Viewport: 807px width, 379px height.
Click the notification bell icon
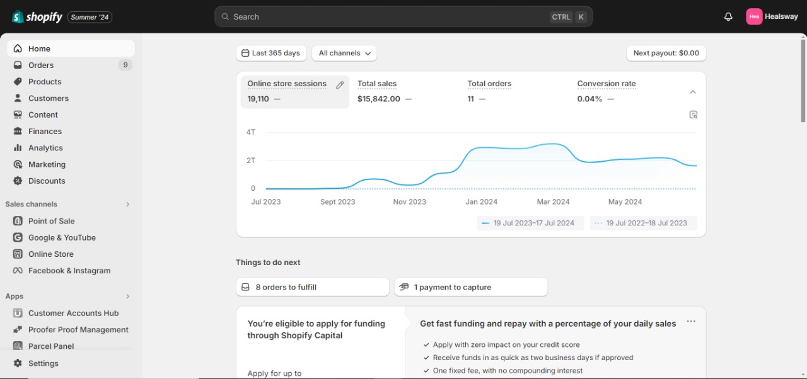tap(728, 17)
